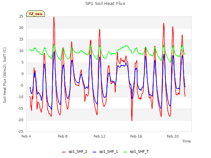211x158 pixels.
Task: Click the TZ_osu annotation label
Action: click(36, 14)
